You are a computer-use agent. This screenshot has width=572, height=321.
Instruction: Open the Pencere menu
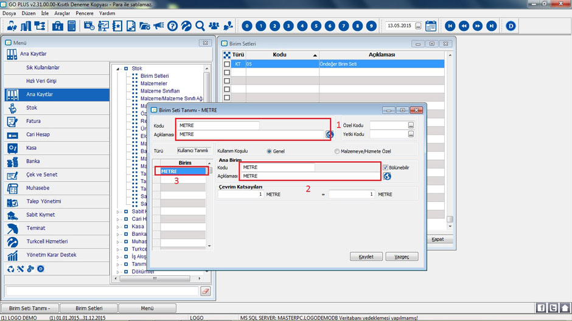(85, 13)
